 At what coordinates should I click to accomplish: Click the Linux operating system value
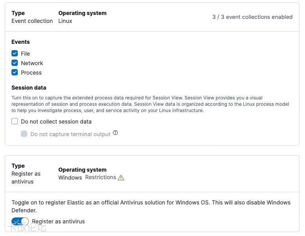pos(65,21)
